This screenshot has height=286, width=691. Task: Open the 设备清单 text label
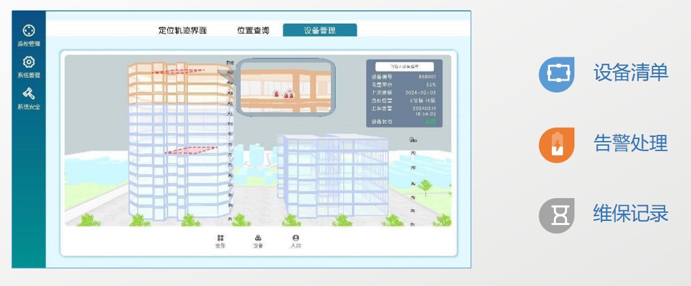tap(631, 73)
